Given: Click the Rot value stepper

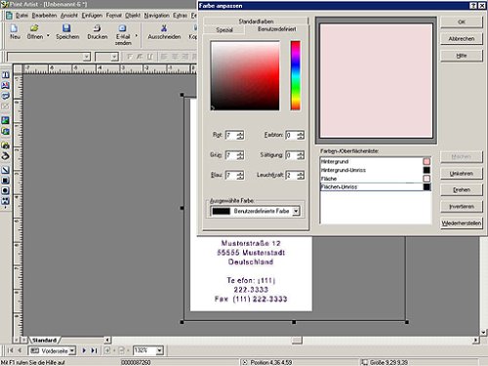Looking at the screenshot, I should tap(240, 135).
